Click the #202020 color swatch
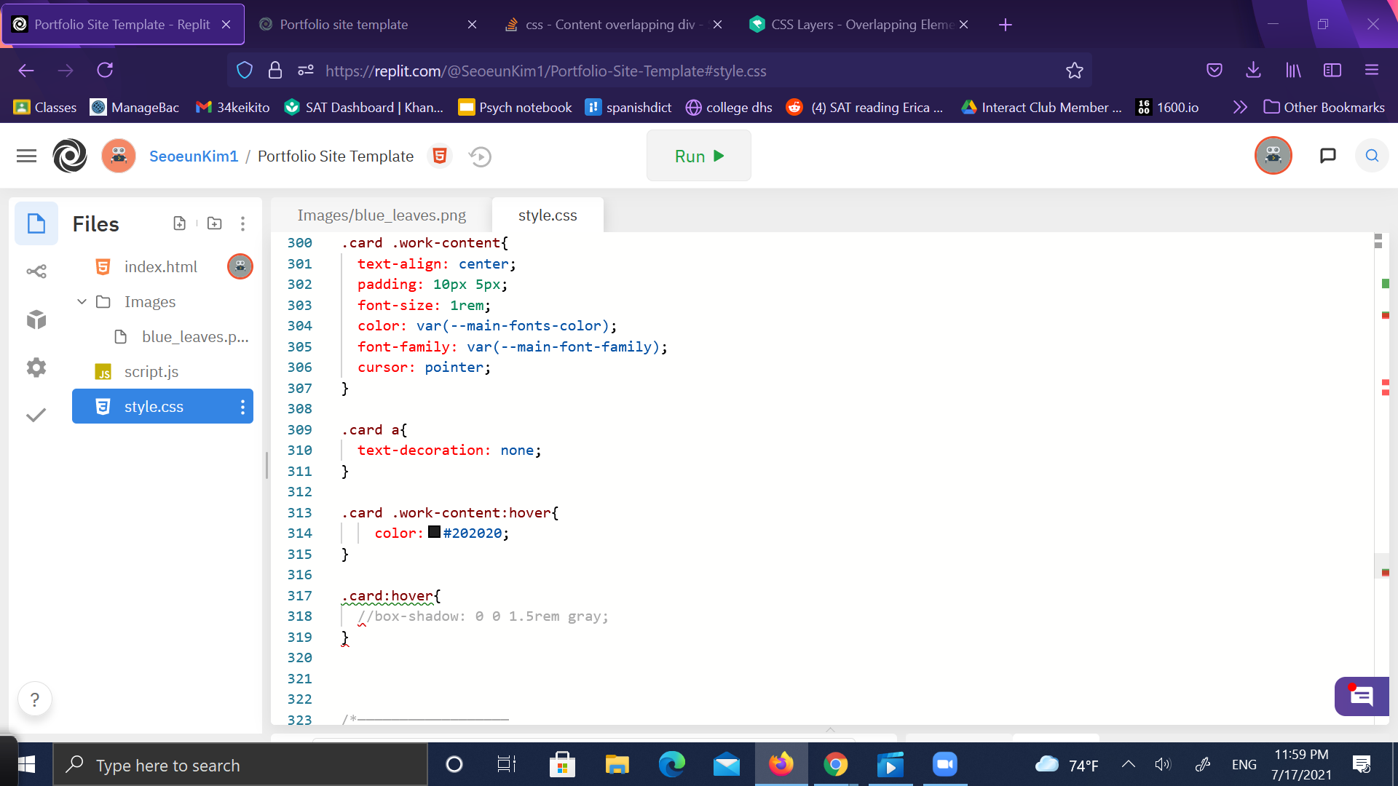1398x786 pixels. point(434,533)
